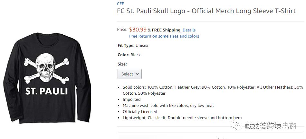The image size is (306, 139).
Task: Click the Free Return on some sizes link
Action: pyautogui.click(x=164, y=36)
